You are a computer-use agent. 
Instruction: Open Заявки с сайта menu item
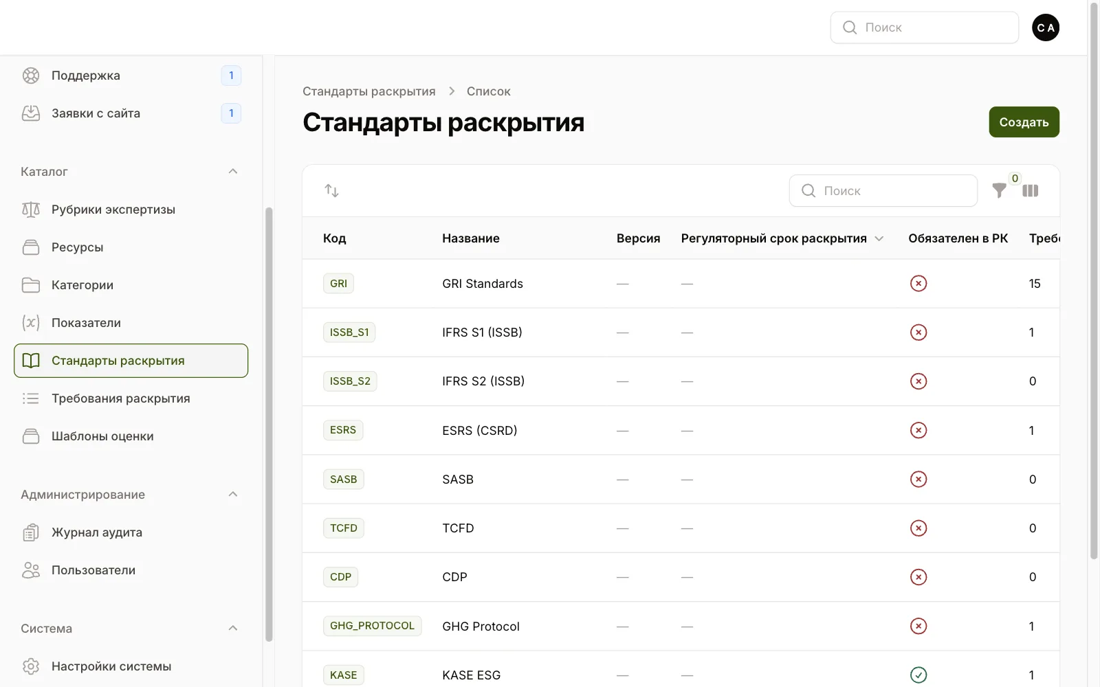[x=131, y=113]
